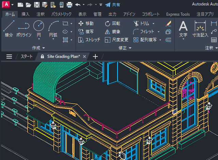Expand the 作成 panel
This screenshot has height=160, width=218.
[38, 48]
